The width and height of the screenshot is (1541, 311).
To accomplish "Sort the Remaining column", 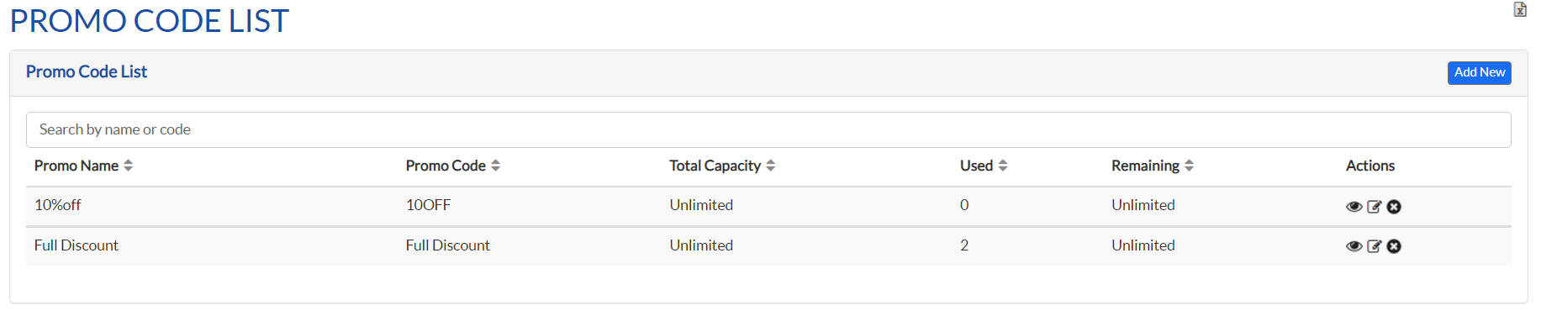I will click(x=1189, y=166).
